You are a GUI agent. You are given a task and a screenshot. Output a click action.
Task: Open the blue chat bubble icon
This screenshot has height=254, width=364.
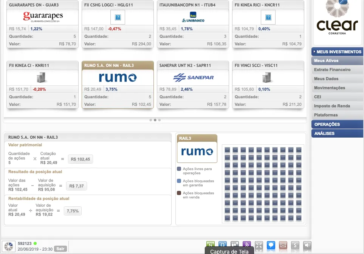pyautogui.click(x=271, y=245)
